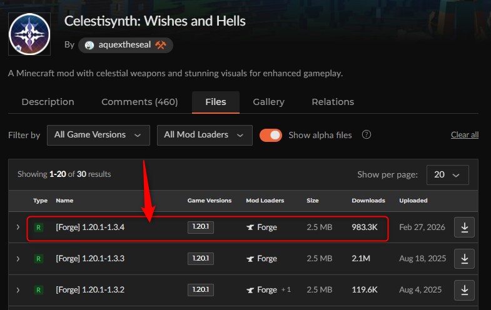
Task: Click the crossed hammers author badge icon
Action: (161, 45)
